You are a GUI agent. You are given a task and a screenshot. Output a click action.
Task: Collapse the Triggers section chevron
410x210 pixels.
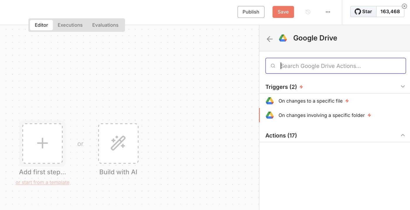point(403,87)
